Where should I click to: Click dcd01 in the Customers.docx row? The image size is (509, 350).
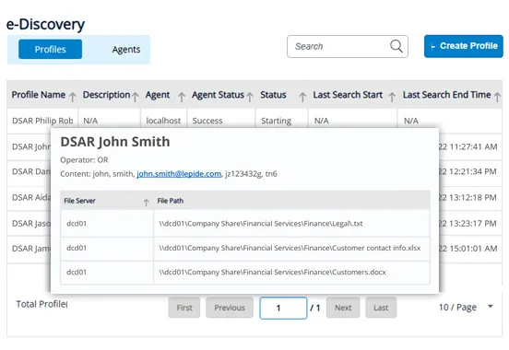point(77,272)
